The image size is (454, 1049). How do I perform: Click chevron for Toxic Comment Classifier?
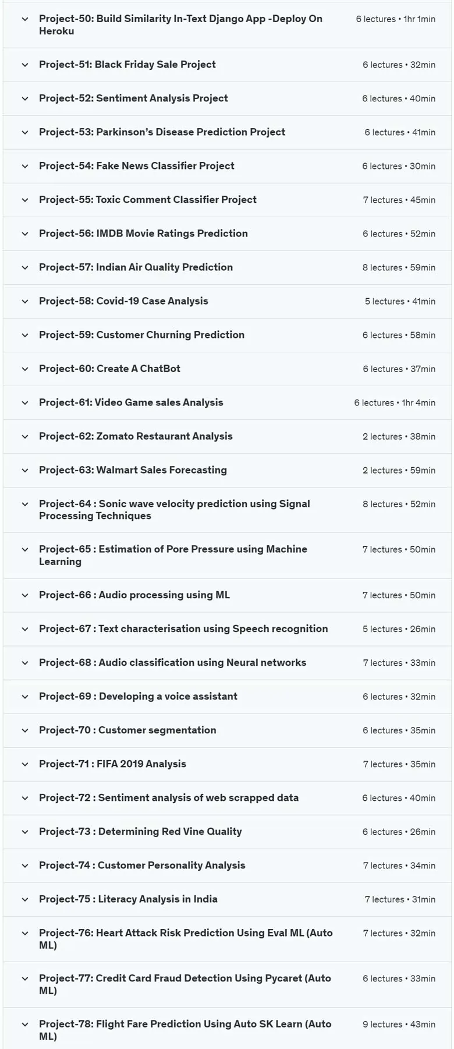(x=25, y=200)
